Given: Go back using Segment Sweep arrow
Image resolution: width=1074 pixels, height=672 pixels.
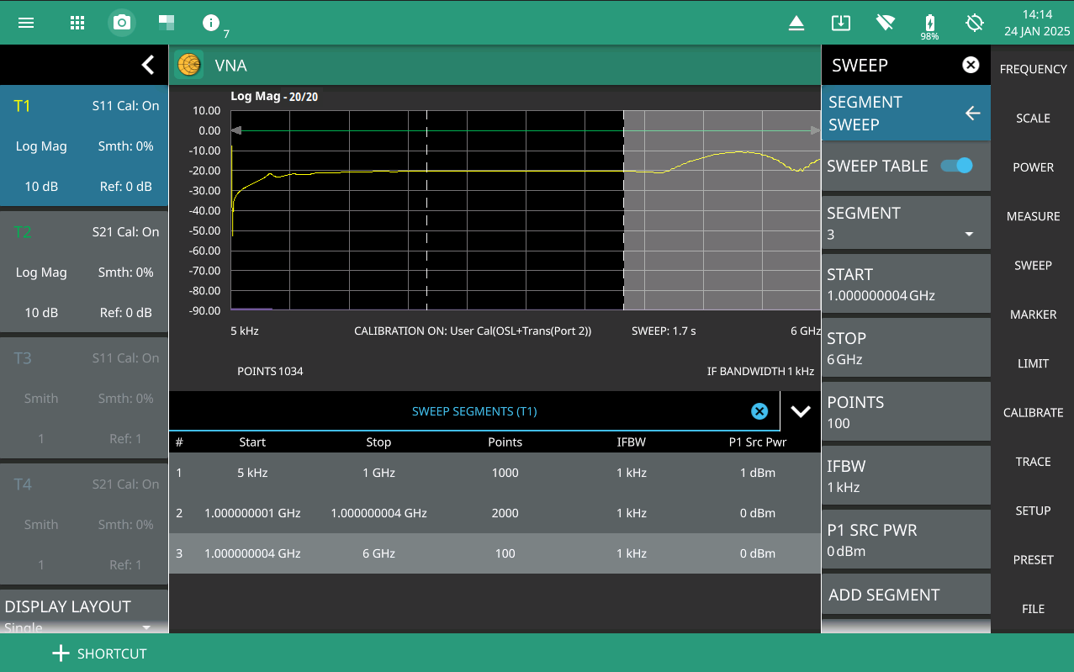Looking at the screenshot, I should [972, 113].
